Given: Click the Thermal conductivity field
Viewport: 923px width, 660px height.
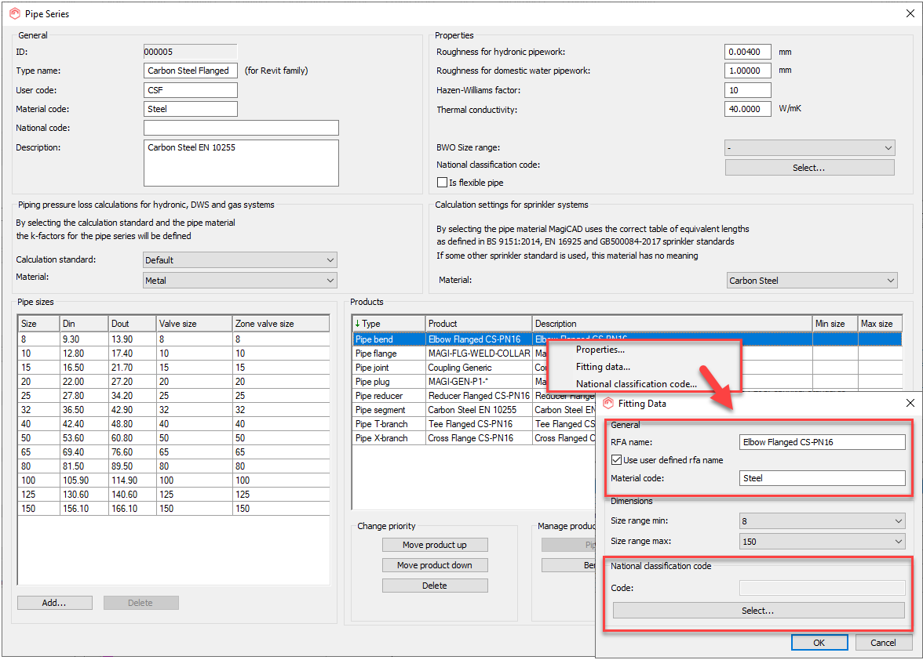Looking at the screenshot, I should point(747,109).
